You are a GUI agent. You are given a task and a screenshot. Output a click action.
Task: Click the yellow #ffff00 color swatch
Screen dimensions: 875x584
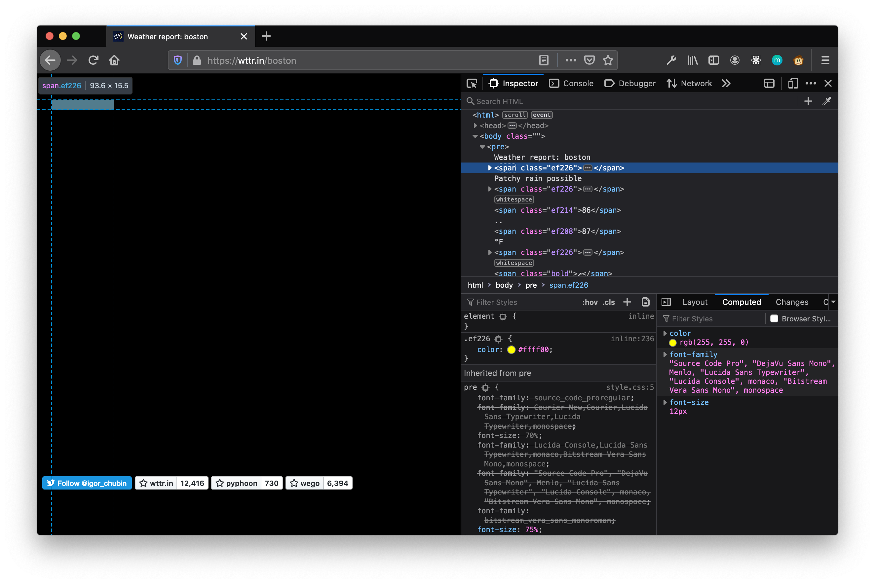(512, 350)
